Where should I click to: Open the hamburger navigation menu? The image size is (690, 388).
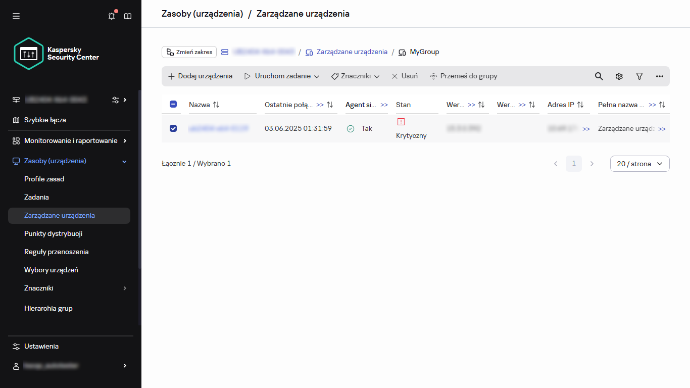click(x=16, y=16)
